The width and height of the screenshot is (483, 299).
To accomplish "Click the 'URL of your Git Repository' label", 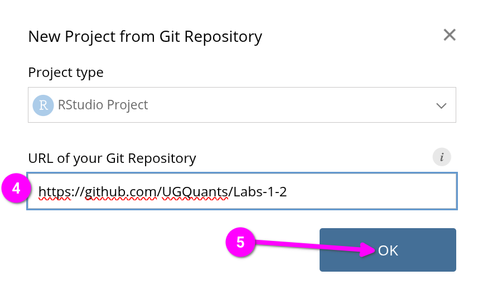I will pos(112,158).
